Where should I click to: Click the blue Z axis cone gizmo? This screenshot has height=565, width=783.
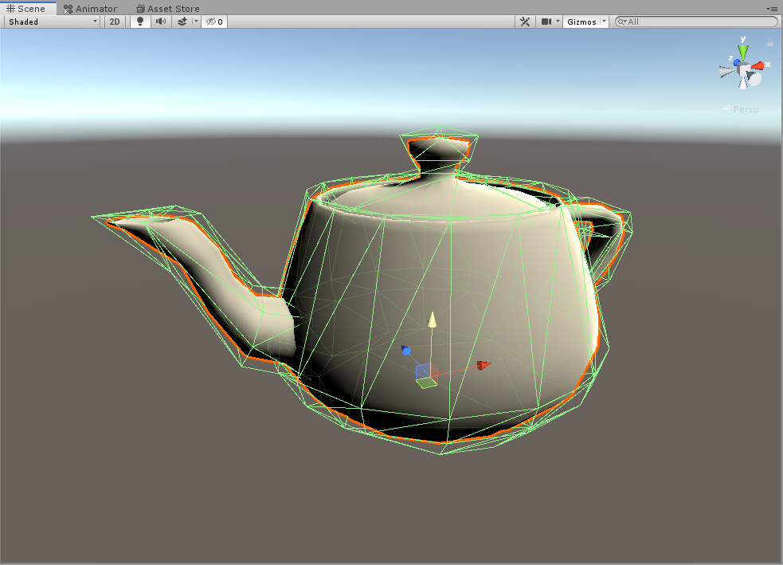click(x=737, y=62)
